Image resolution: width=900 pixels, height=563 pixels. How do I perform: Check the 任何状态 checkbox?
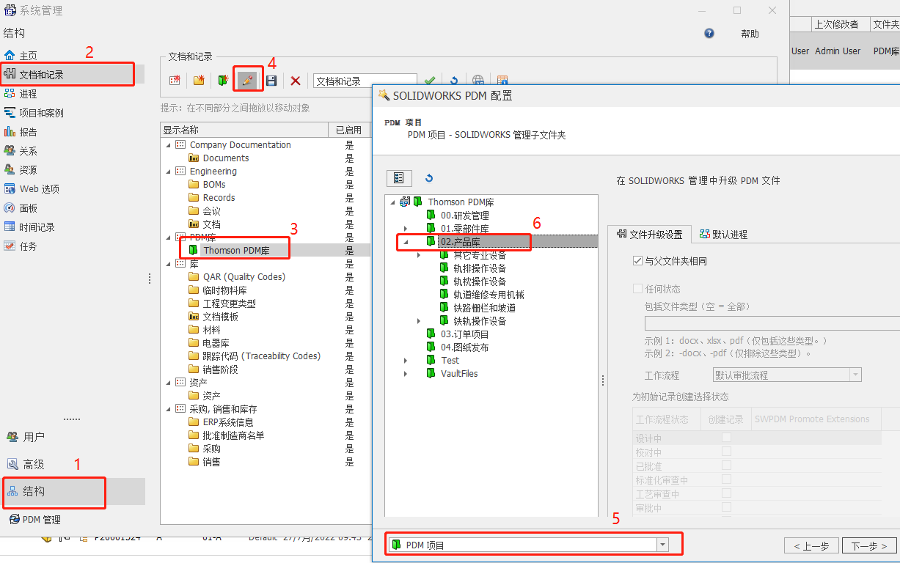637,289
